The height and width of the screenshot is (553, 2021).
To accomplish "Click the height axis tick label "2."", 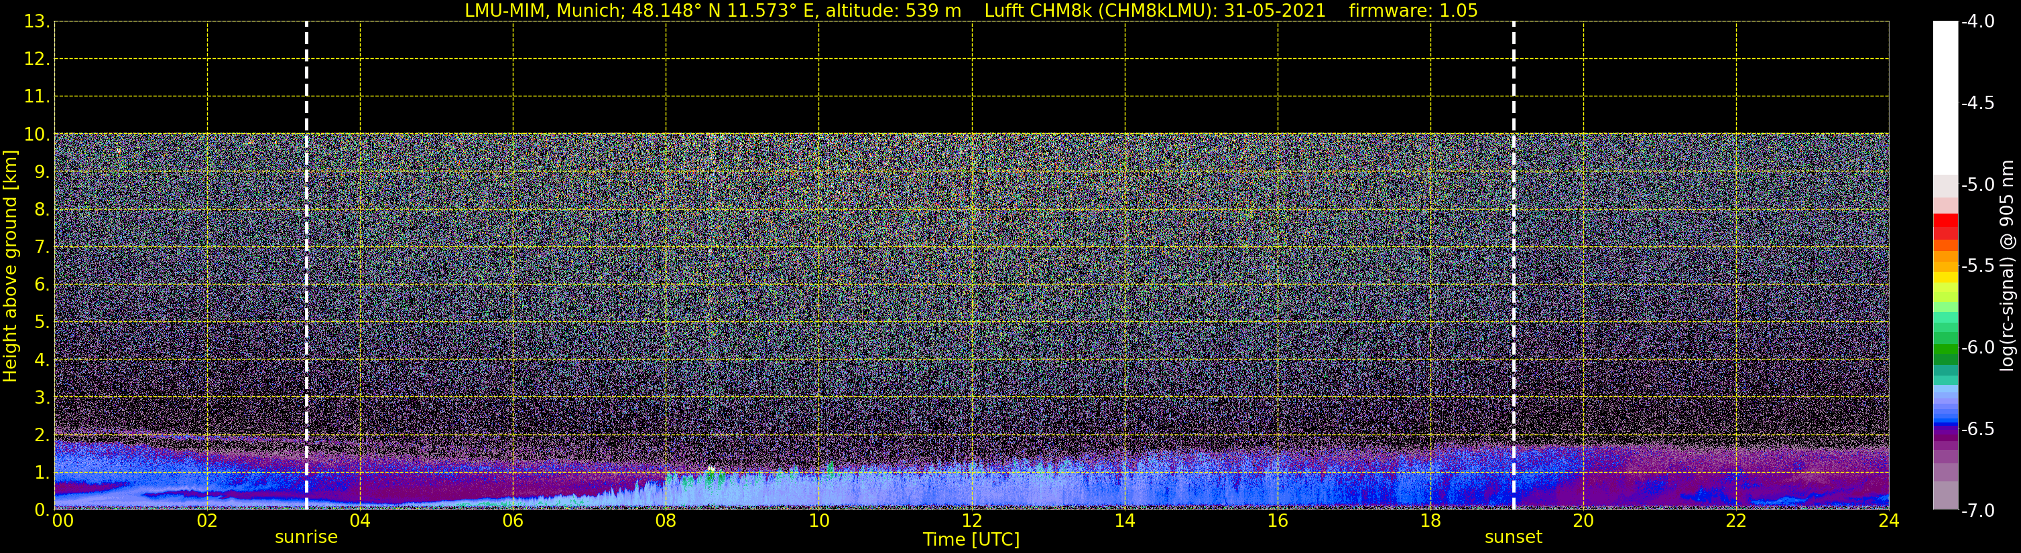I will click(x=42, y=434).
